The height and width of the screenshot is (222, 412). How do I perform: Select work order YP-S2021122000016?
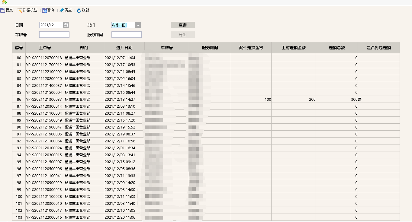point(44,217)
